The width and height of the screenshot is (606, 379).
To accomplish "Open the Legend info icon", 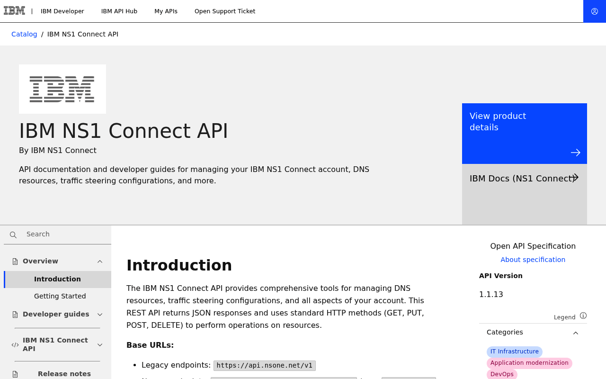I will (583, 316).
